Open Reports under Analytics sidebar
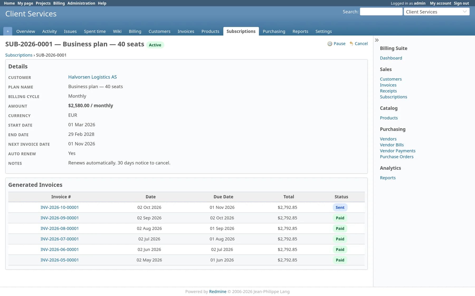475x296 pixels. coord(388,178)
